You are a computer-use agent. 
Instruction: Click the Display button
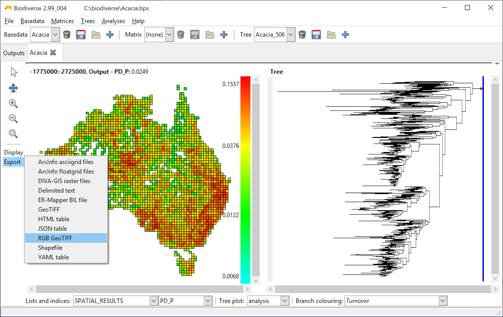13,152
